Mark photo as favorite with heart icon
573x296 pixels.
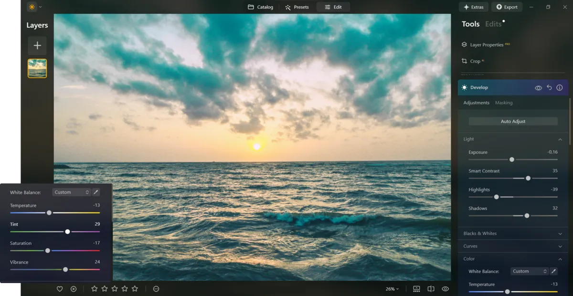[x=60, y=289]
